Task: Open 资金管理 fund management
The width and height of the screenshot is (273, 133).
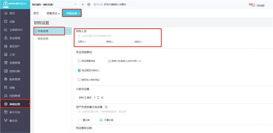Action: coord(15,38)
